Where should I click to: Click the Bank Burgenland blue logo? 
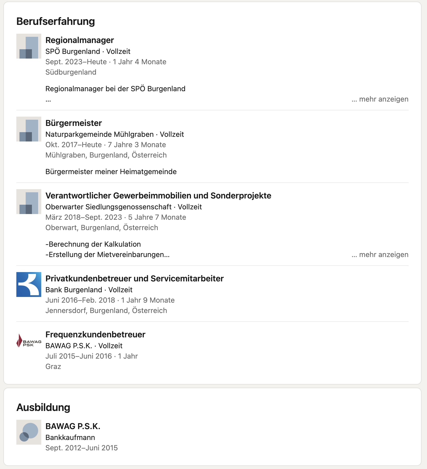point(29,285)
